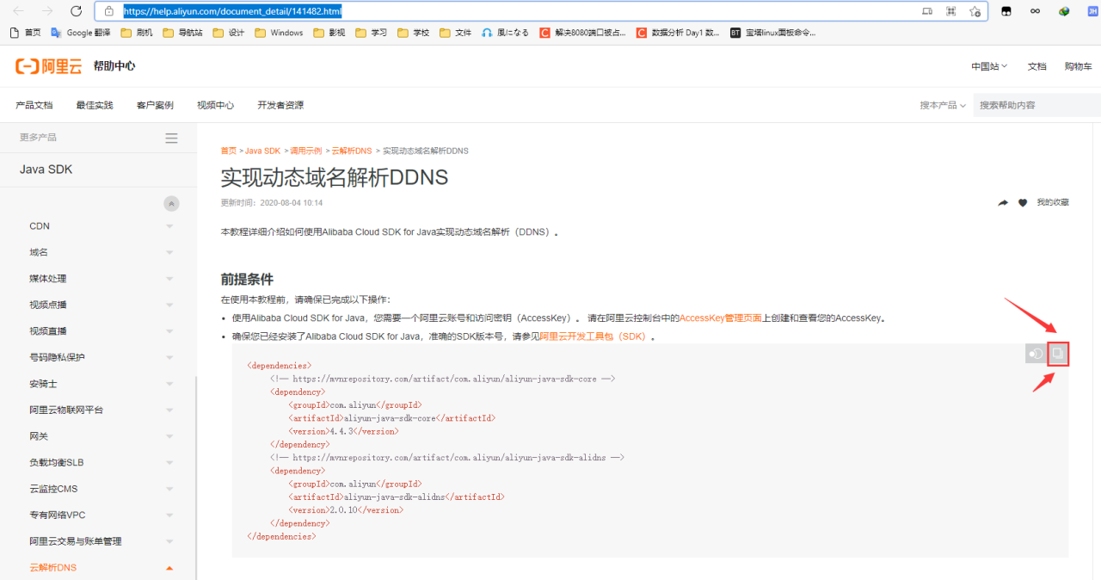Click the share arrow icon above the article
Image resolution: width=1101 pixels, height=580 pixels.
click(1003, 201)
